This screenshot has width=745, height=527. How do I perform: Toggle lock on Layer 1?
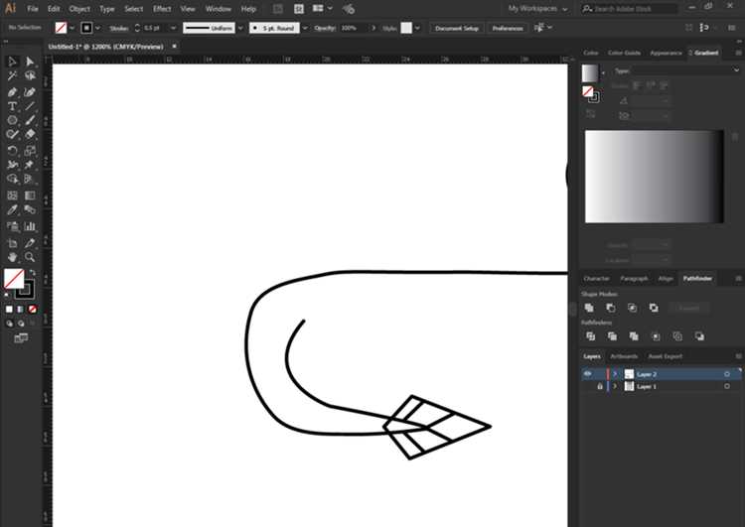click(x=600, y=386)
